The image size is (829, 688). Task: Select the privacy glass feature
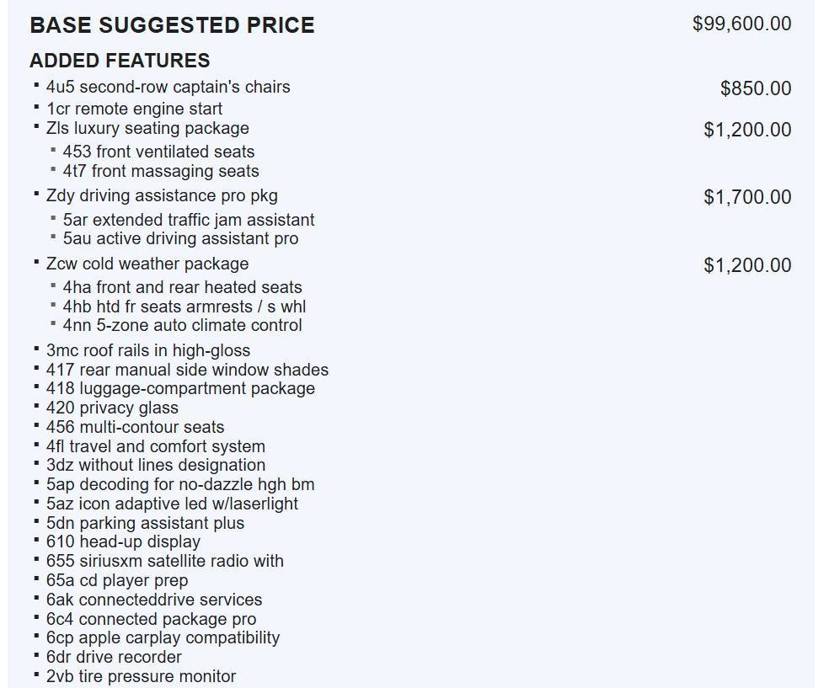[112, 408]
